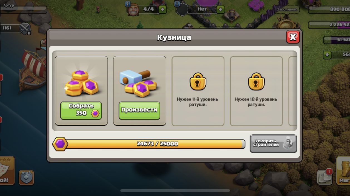Open info icon beside the shield slot
The height and width of the screenshot is (196, 350).
coord(177,4)
